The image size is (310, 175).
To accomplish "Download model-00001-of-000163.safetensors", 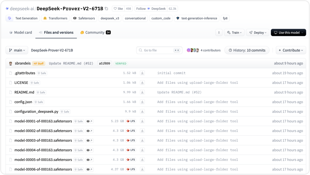I will [142, 121].
